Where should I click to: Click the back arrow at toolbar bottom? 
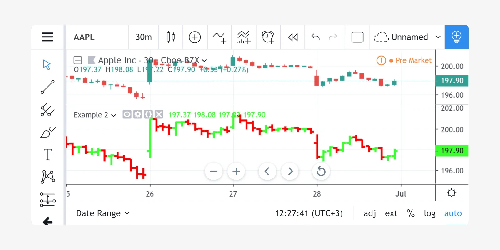coord(48,222)
